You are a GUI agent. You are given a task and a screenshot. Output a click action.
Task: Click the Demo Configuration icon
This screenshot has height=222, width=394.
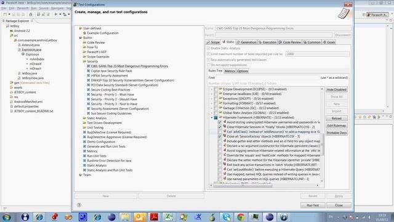84,142
